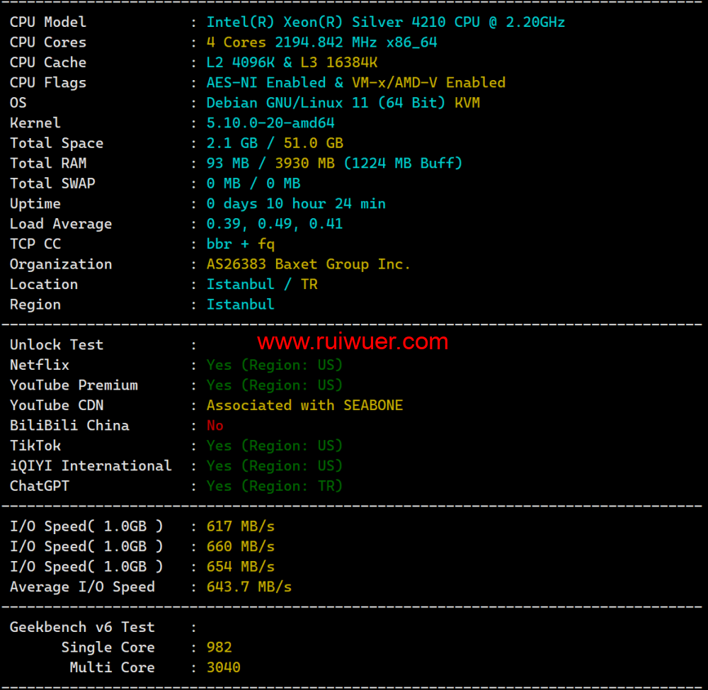
Task: Click the Load Average numbers
Action: [275, 224]
